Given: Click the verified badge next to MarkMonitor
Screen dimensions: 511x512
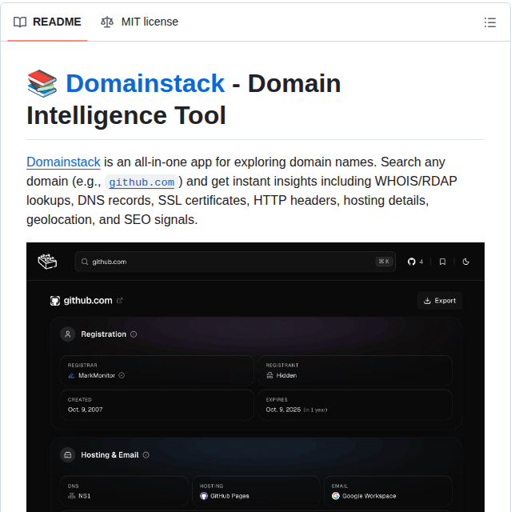Looking at the screenshot, I should tap(122, 375).
